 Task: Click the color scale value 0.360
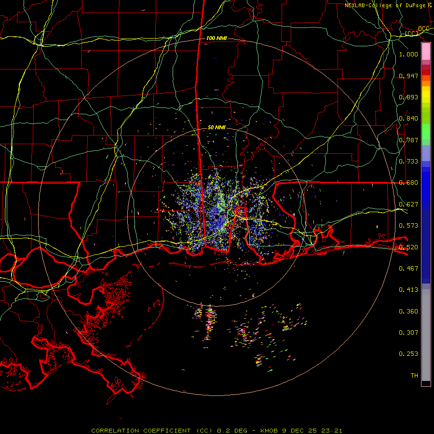408,311
